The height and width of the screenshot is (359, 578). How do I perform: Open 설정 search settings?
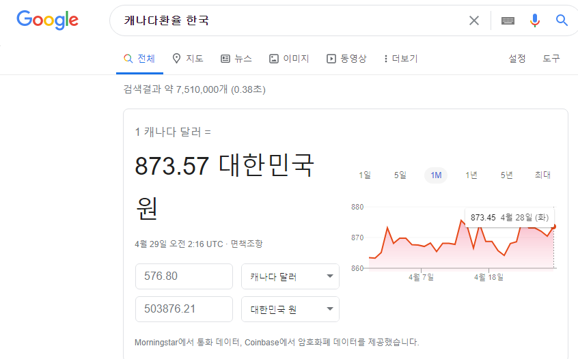[x=517, y=59]
